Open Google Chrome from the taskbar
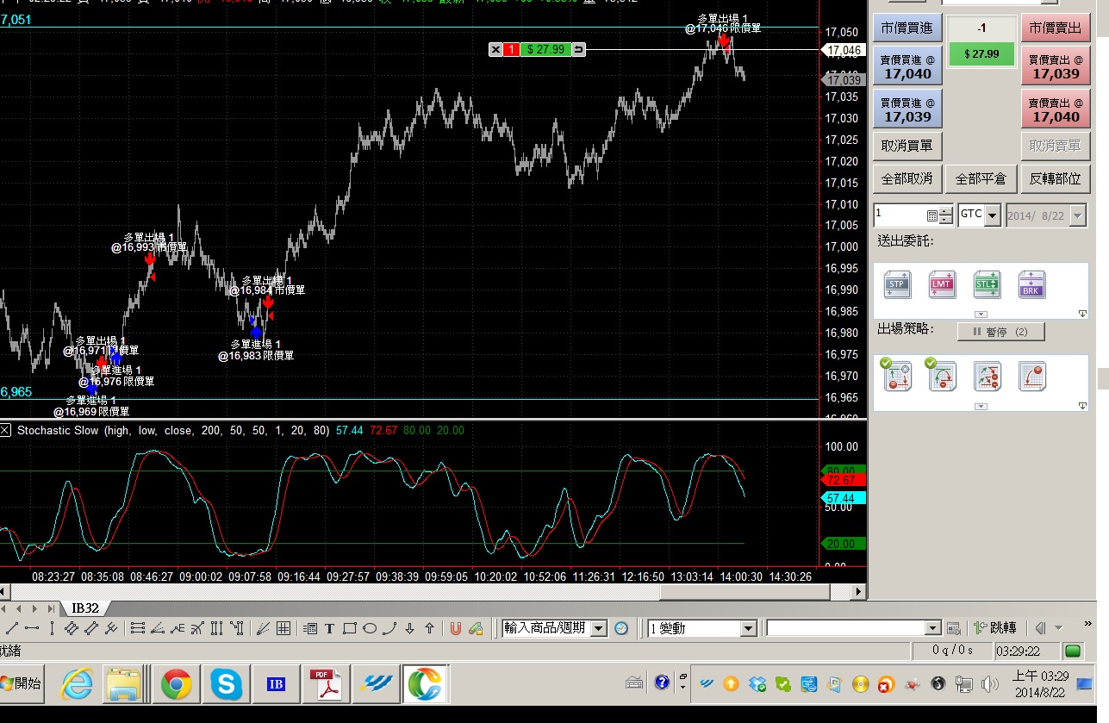Viewport: 1109px width, 723px height. click(176, 685)
